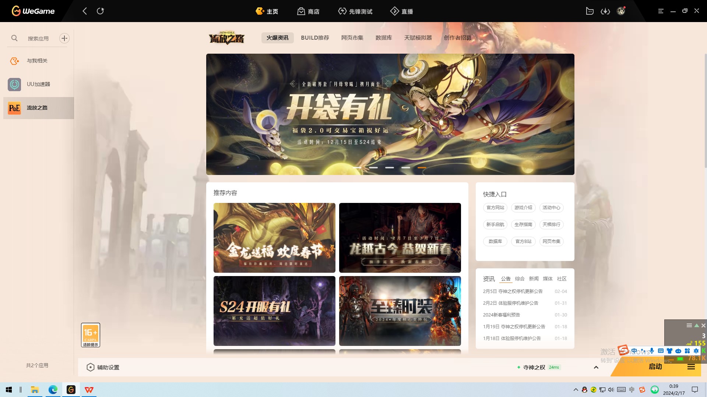Open the WeGame main menu lines icon
707x397 pixels.
(x=661, y=11)
